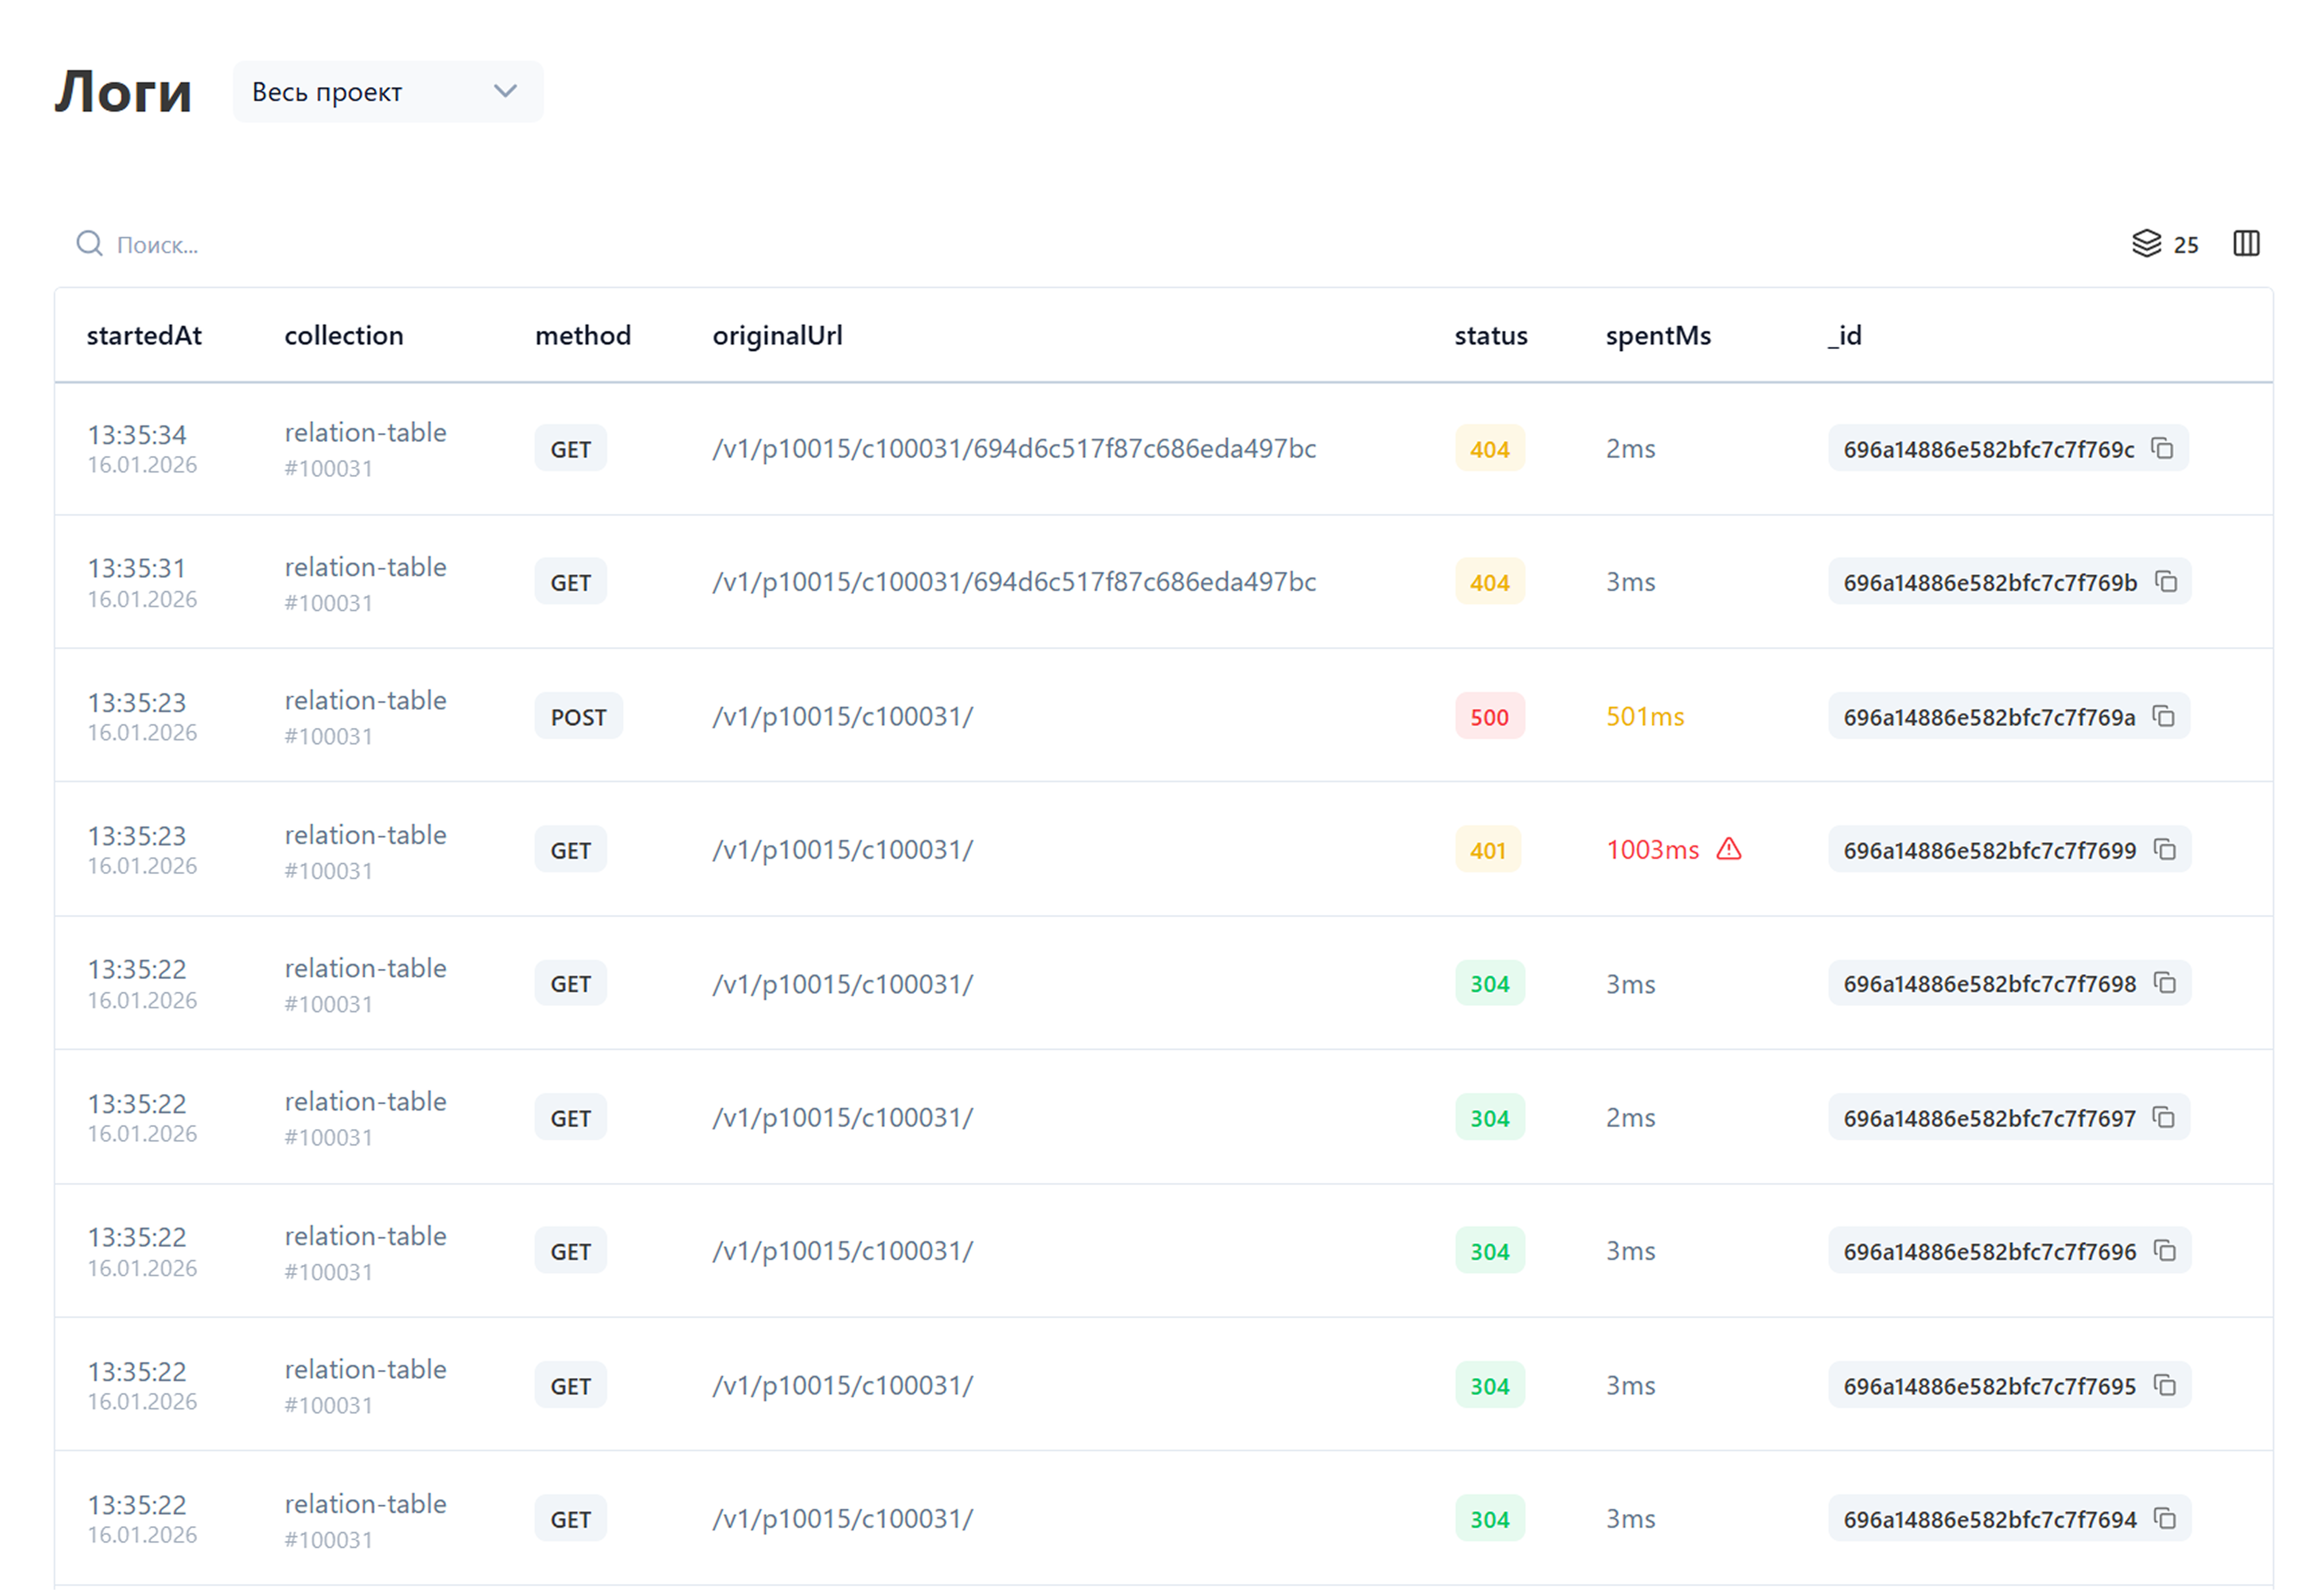Click the 304 badge on the bottom row

click(1489, 1518)
